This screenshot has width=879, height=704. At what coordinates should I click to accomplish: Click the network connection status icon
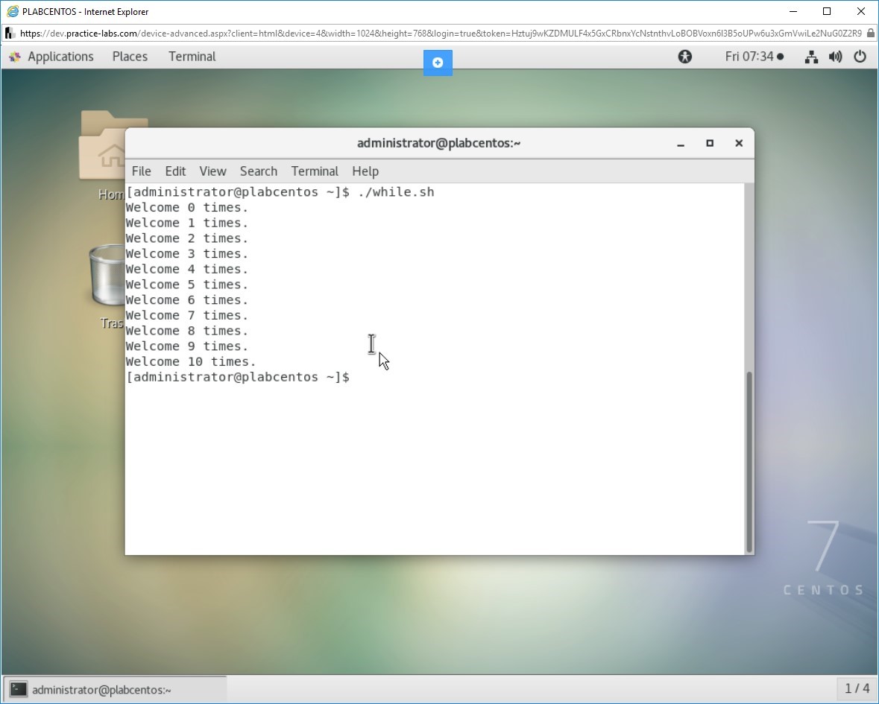coord(811,57)
